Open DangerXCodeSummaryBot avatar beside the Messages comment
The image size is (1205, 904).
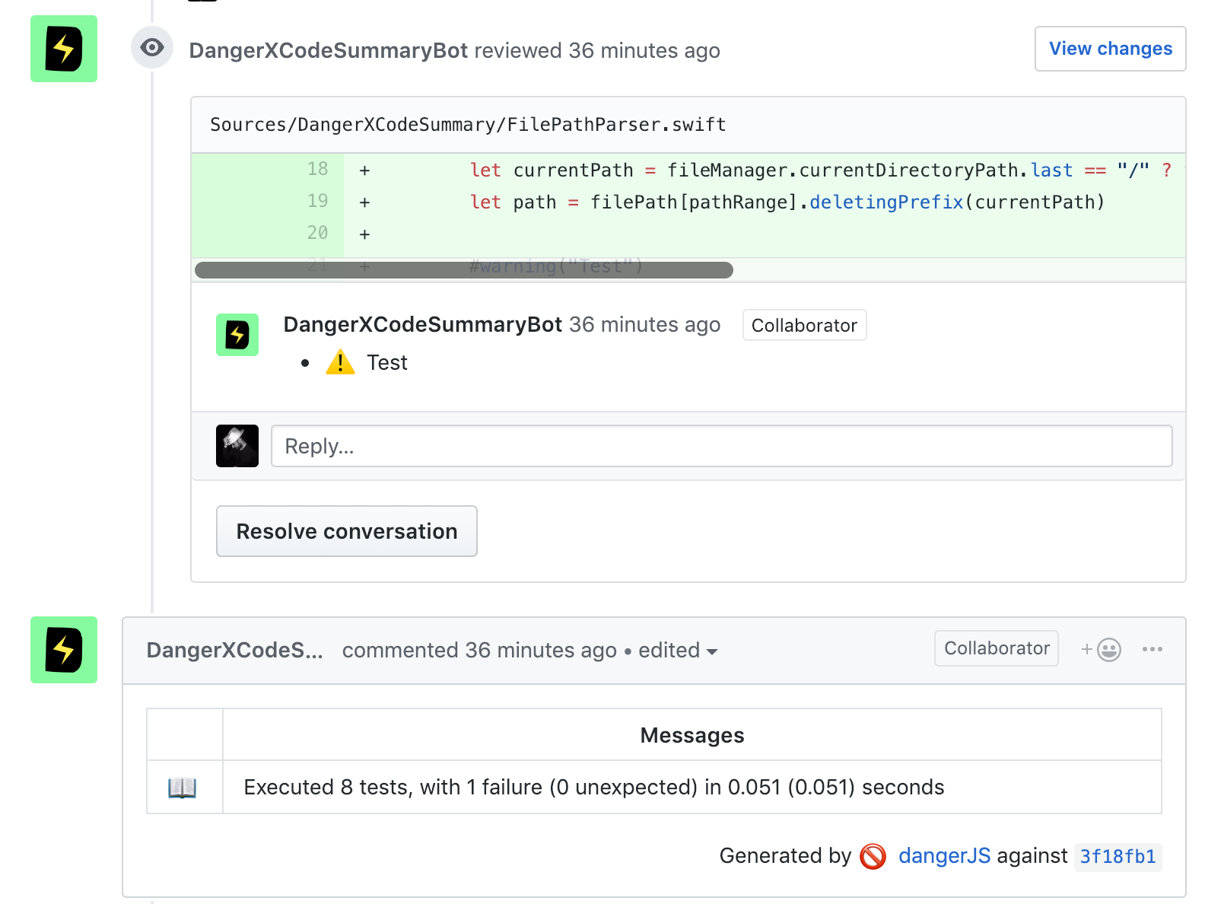pyautogui.click(x=64, y=650)
